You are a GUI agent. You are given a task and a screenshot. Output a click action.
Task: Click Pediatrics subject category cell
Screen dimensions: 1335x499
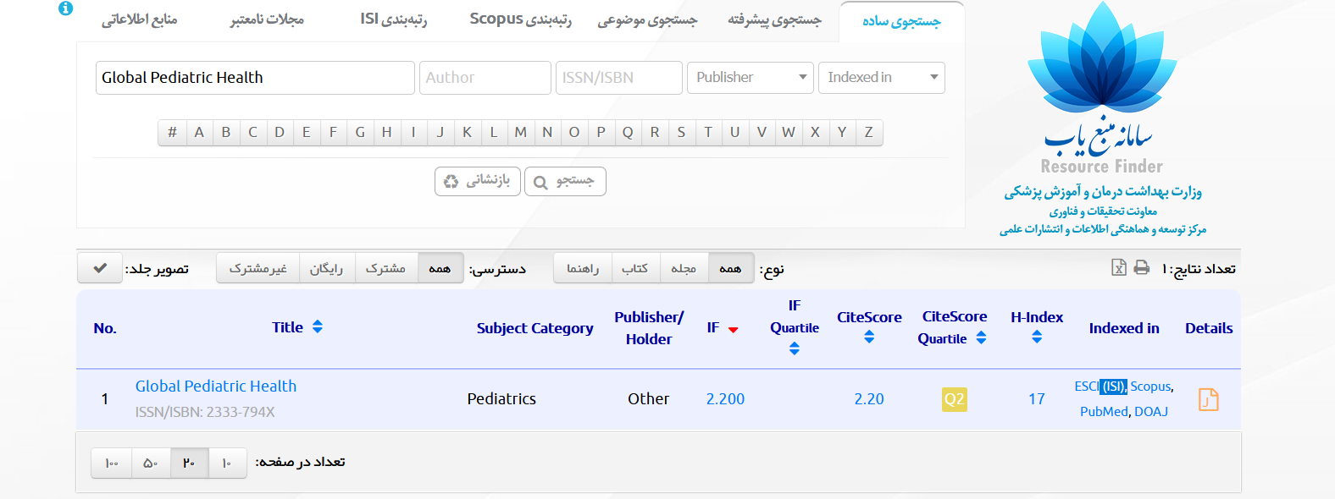(x=501, y=399)
